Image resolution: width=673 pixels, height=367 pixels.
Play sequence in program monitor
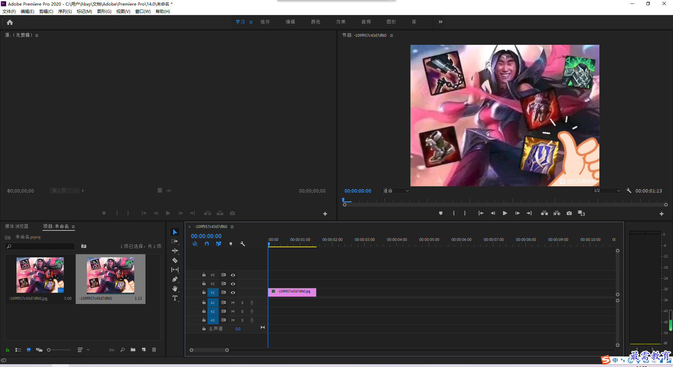(505, 213)
